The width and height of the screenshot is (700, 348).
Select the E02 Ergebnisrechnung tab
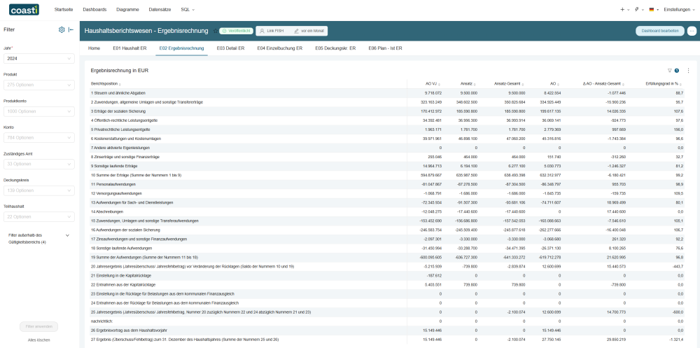182,48
